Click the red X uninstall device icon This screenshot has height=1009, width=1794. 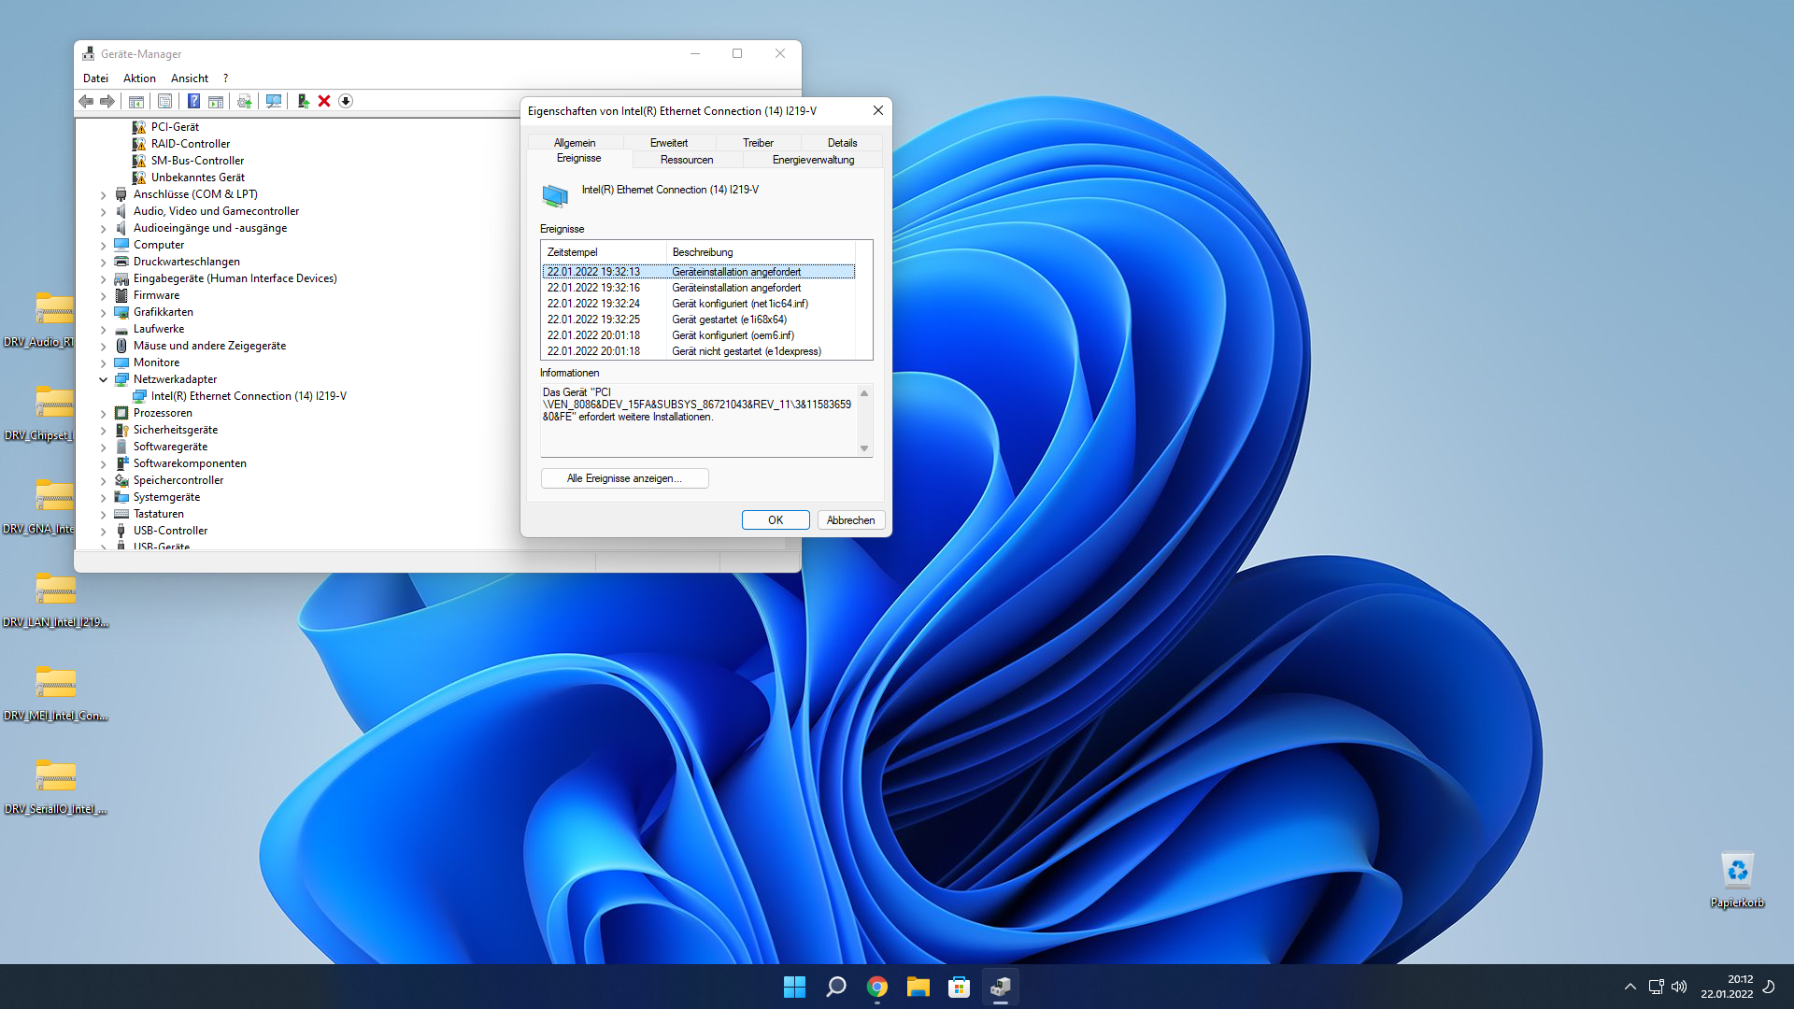(x=324, y=101)
